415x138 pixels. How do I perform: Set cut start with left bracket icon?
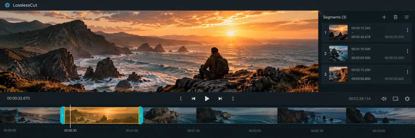[x=181, y=99]
